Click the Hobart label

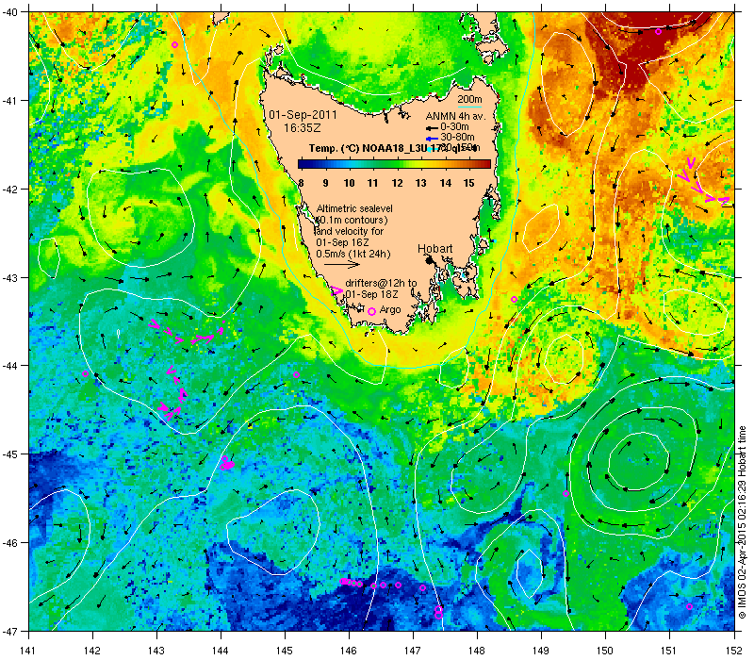[434, 249]
